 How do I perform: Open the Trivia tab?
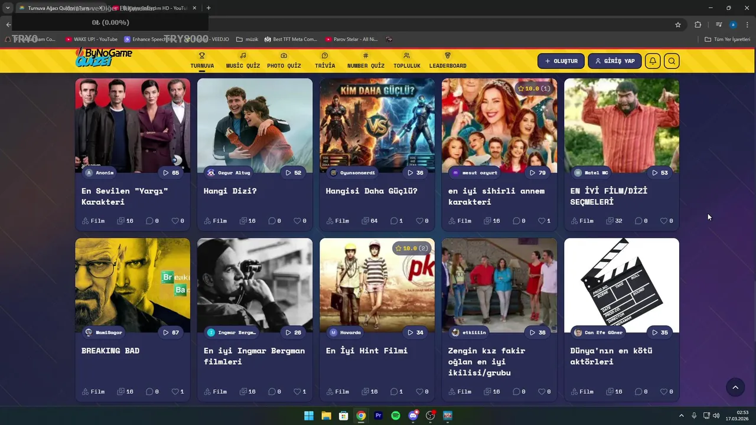pos(325,60)
